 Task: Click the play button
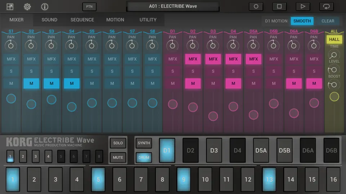click(x=303, y=6)
